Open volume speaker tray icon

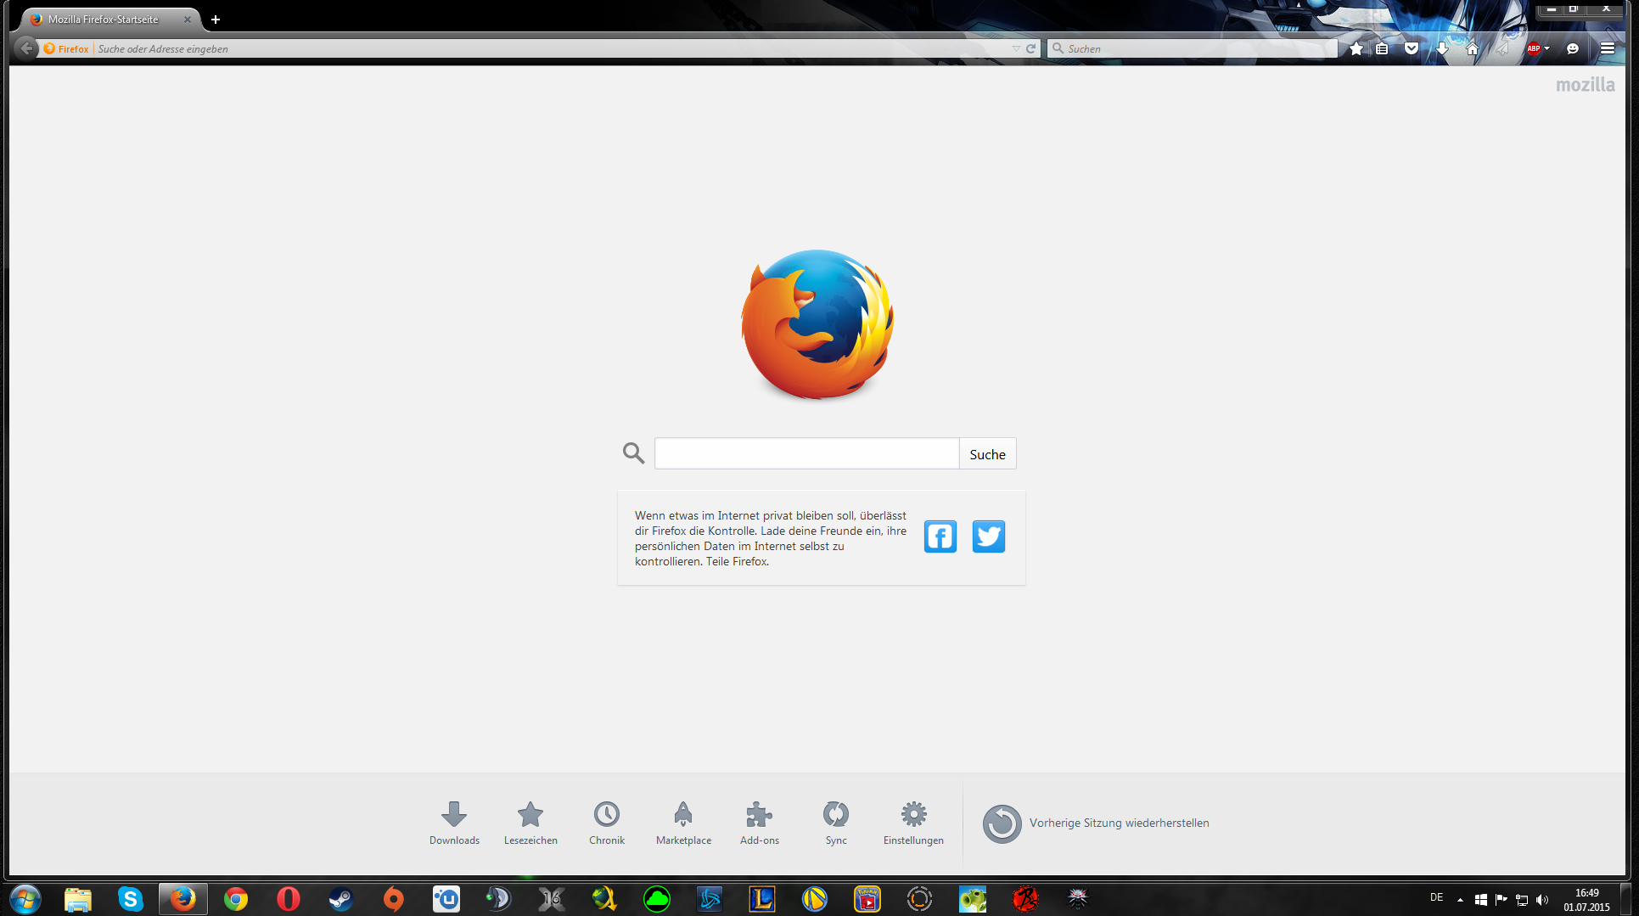(x=1542, y=900)
